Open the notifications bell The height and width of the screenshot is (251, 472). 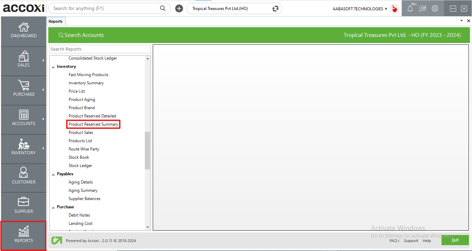[410, 8]
